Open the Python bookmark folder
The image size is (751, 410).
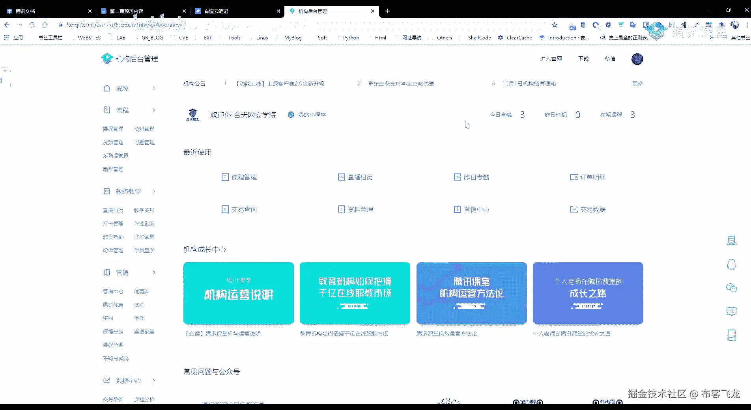coord(351,37)
